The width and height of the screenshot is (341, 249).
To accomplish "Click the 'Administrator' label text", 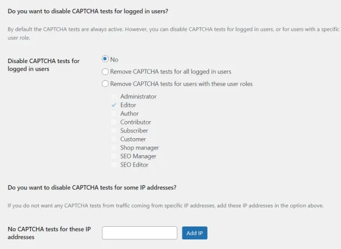I will tap(138, 97).
